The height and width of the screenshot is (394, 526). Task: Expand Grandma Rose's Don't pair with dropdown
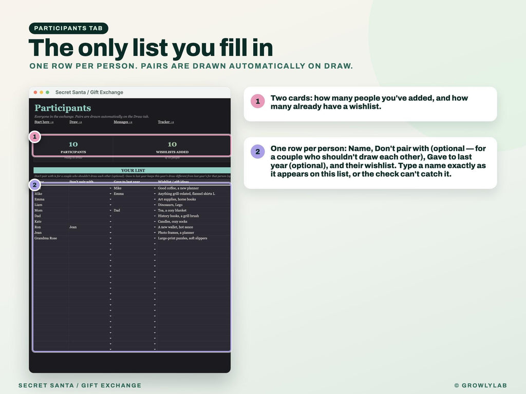tap(110, 238)
